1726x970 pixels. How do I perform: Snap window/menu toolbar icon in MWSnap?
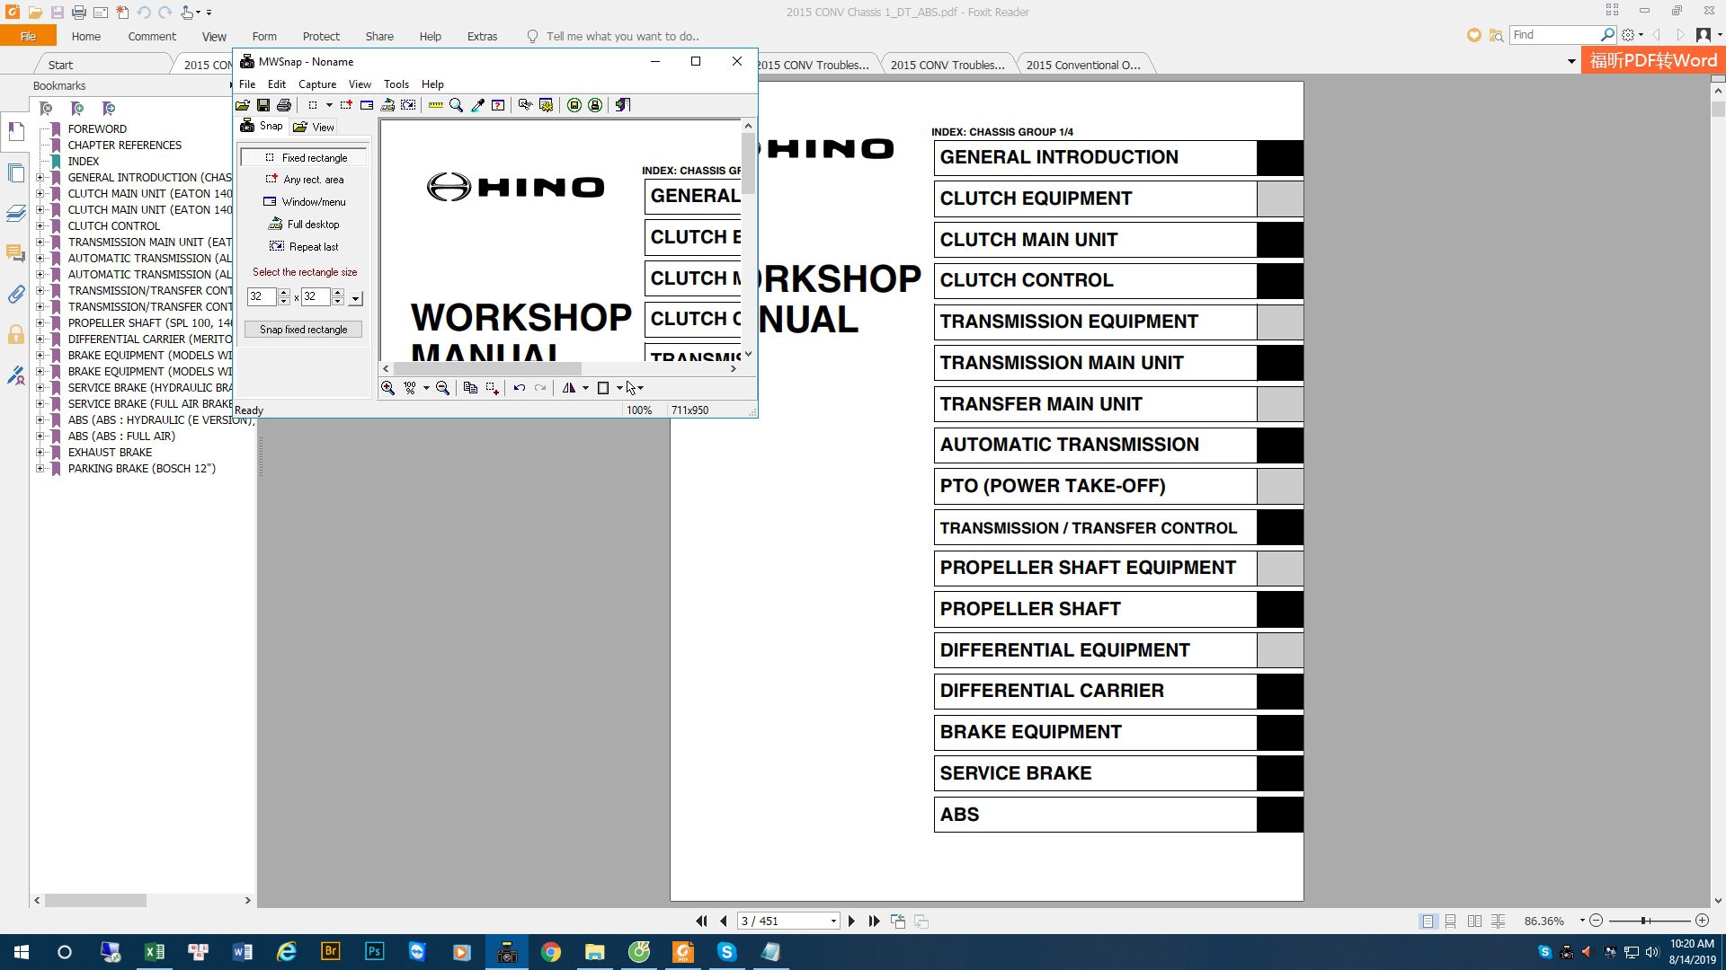pos(367,105)
